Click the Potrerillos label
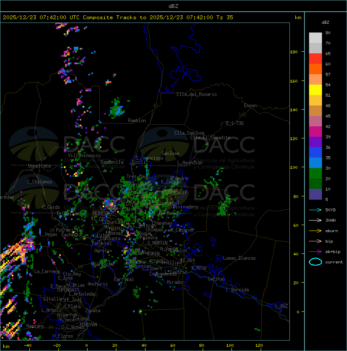The width and height of the screenshot is (347, 351). (70, 230)
